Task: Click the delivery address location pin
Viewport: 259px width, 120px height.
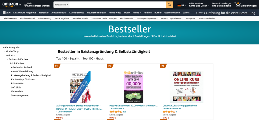Action: [x=26, y=5]
